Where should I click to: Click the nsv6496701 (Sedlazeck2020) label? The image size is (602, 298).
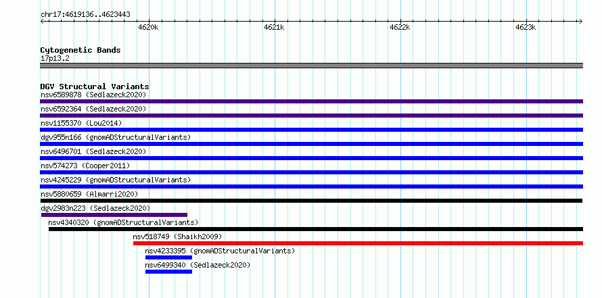93,151
